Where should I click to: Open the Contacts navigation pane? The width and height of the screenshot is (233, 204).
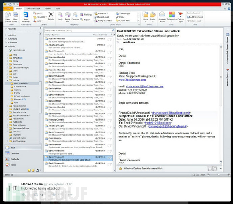(23, 159)
